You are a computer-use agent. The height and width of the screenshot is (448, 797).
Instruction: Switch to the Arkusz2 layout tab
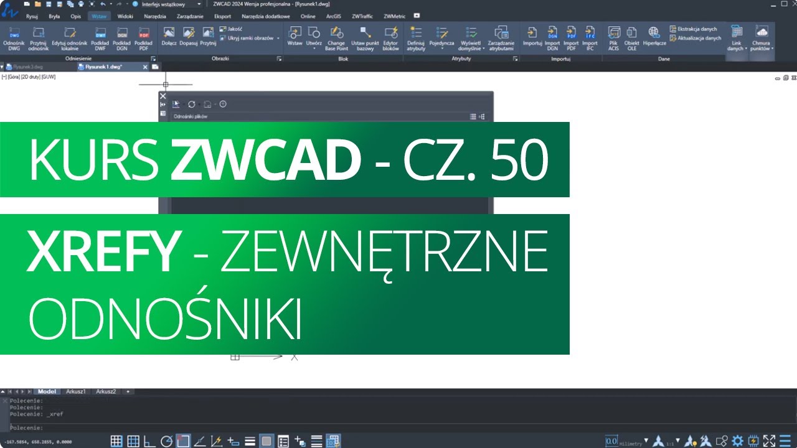[x=106, y=391]
